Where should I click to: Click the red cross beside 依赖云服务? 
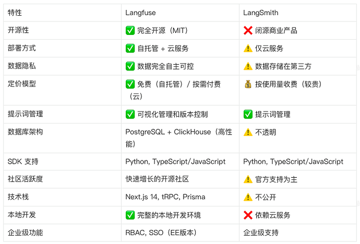click(248, 215)
